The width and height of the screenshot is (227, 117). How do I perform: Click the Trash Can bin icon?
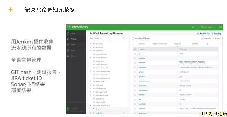(94, 113)
